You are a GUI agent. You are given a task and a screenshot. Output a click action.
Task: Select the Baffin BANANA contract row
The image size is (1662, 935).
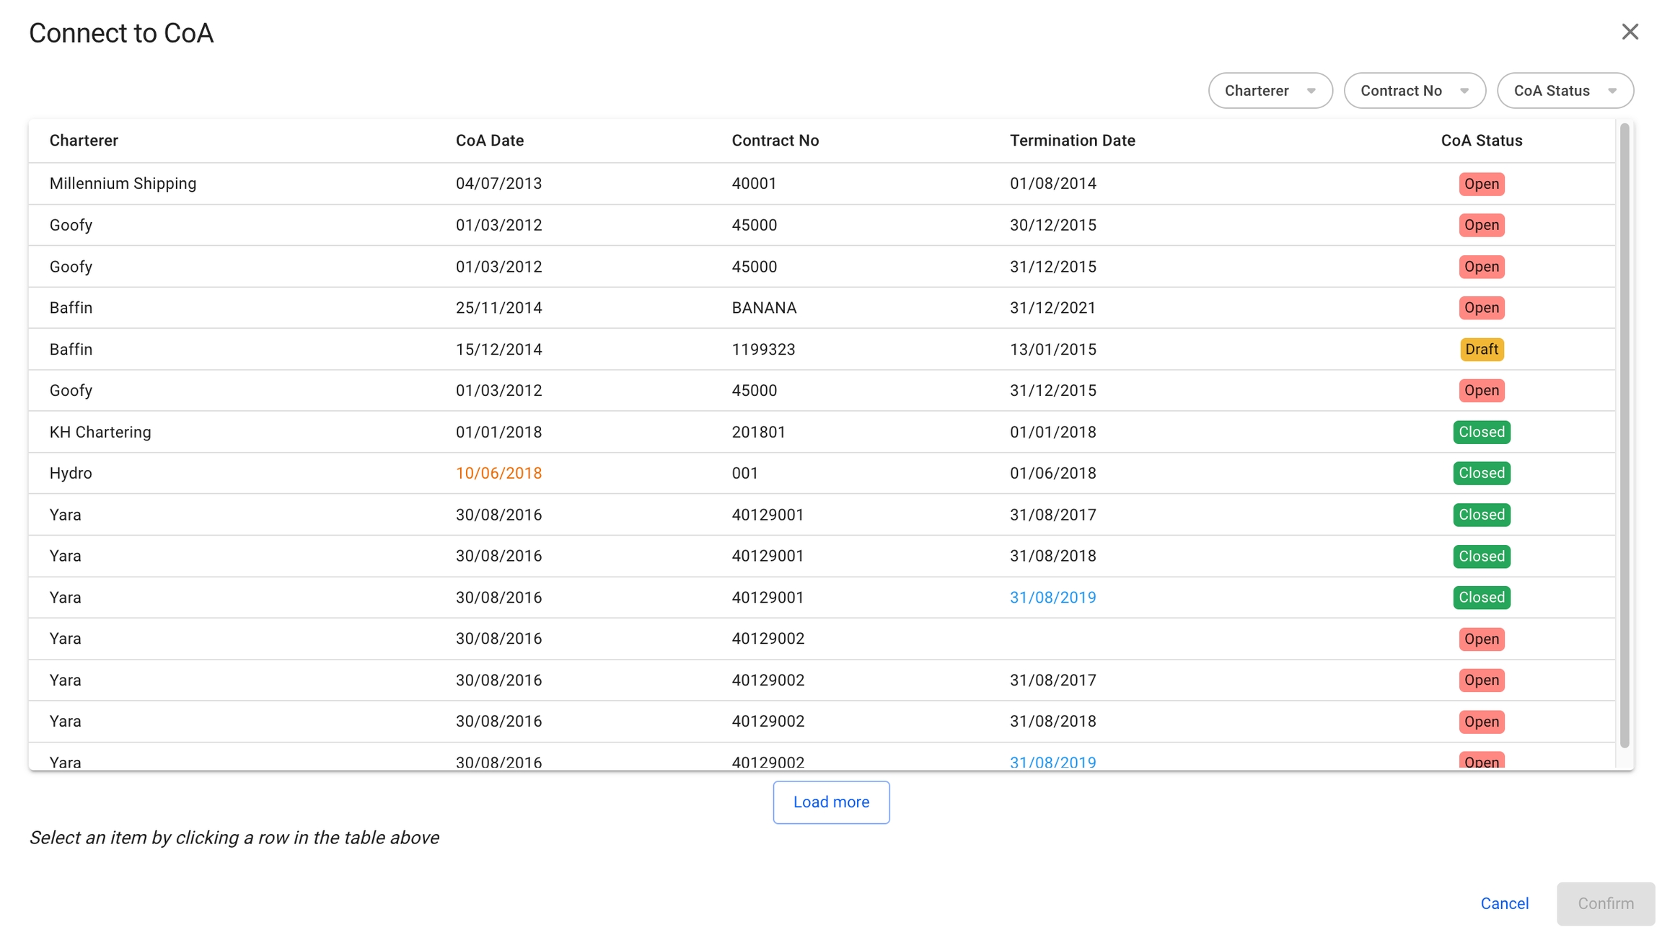coord(763,308)
